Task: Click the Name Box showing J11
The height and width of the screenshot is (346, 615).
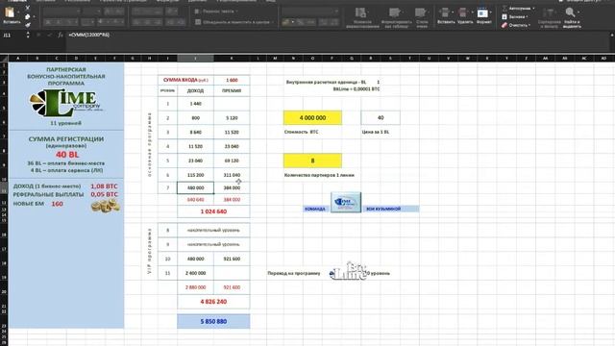Action: click(x=12, y=35)
